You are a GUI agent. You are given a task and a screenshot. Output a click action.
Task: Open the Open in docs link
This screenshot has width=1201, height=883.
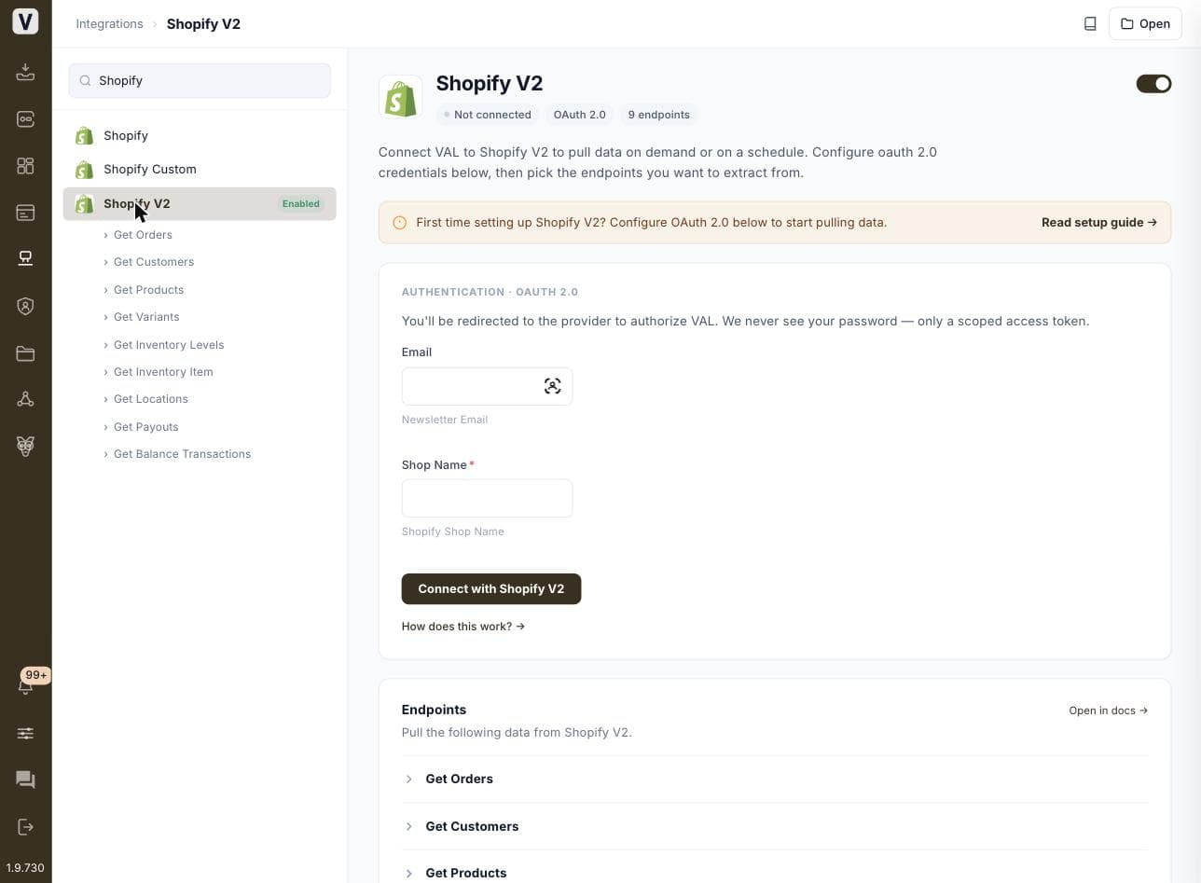(1109, 711)
